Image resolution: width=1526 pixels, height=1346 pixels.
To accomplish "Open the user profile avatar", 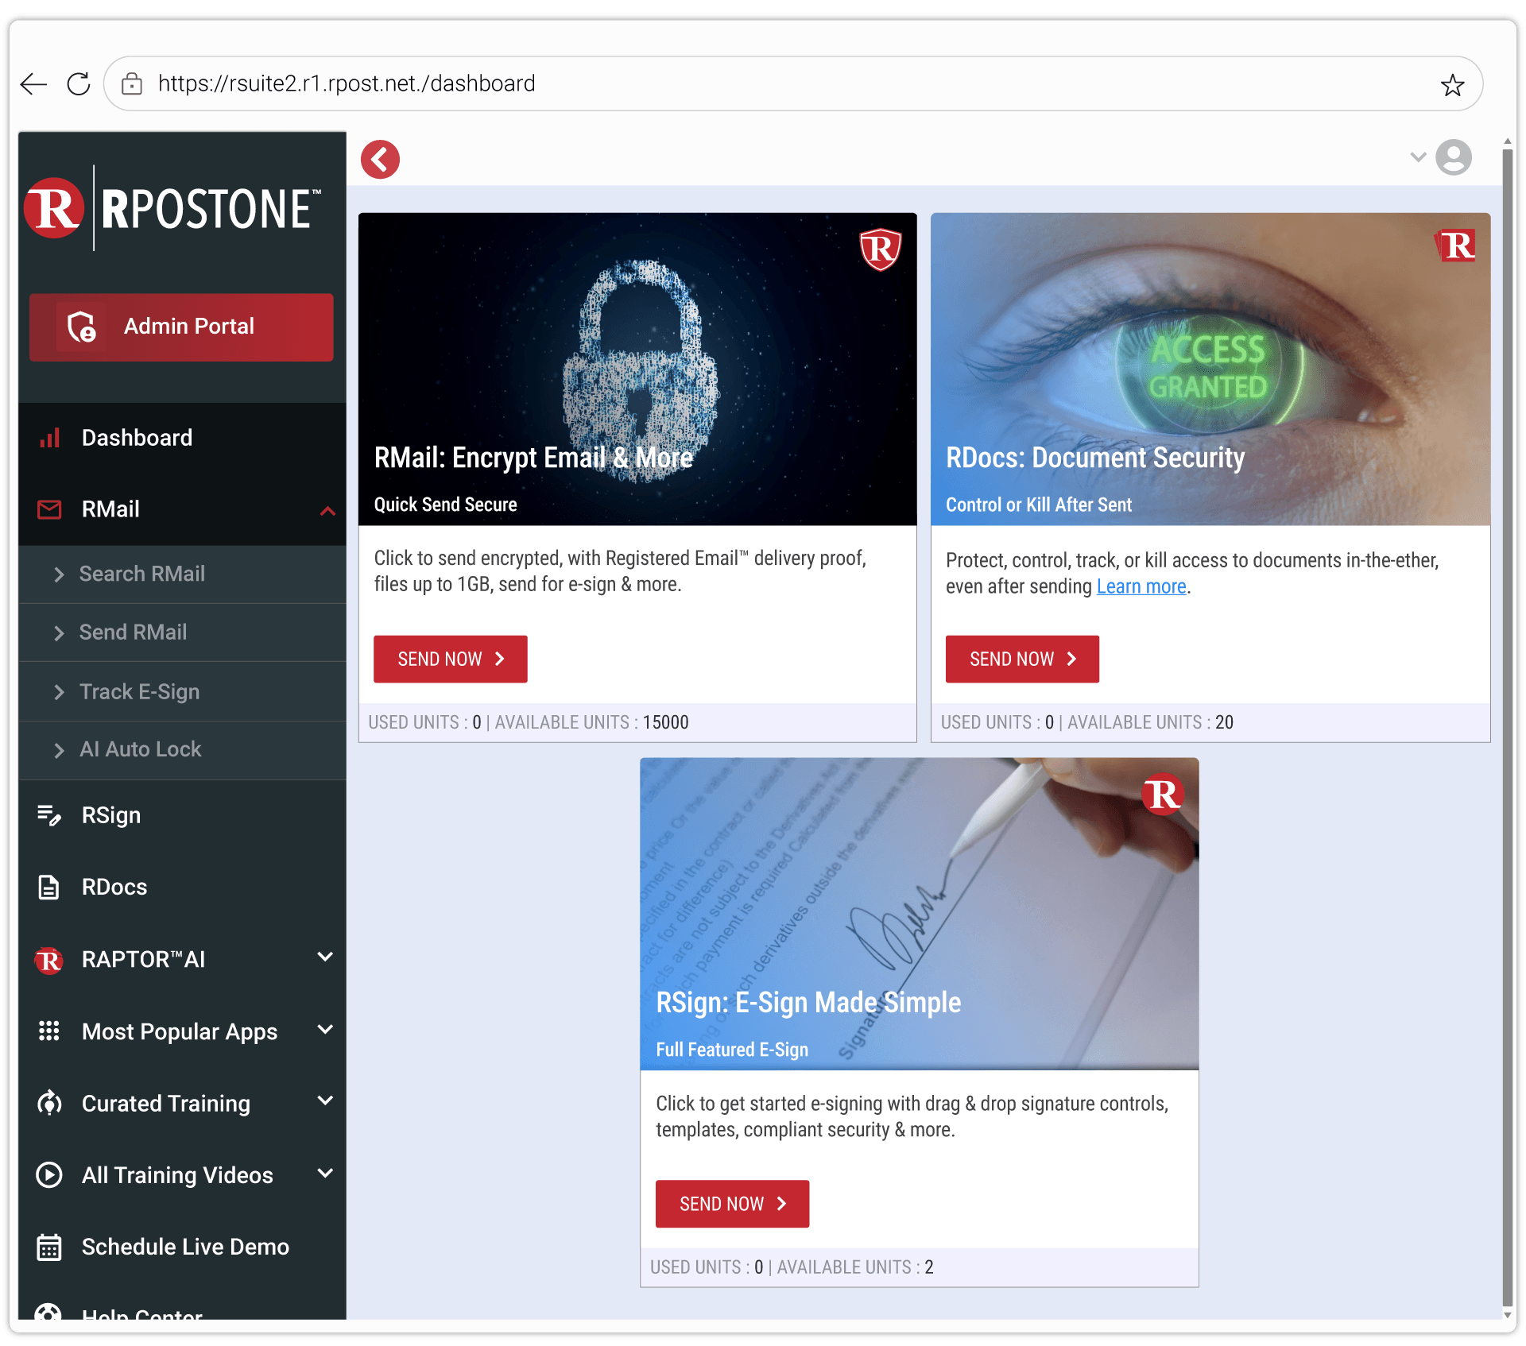I will 1454,157.
